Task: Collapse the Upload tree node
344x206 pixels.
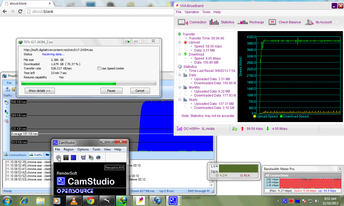Action: click(180, 42)
